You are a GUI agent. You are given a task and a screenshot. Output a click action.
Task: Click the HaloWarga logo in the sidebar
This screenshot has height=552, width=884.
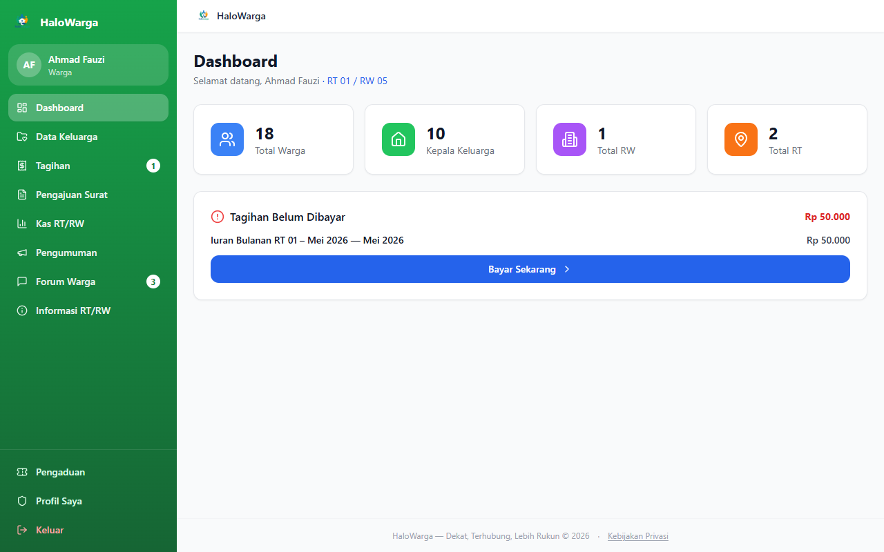[23, 22]
